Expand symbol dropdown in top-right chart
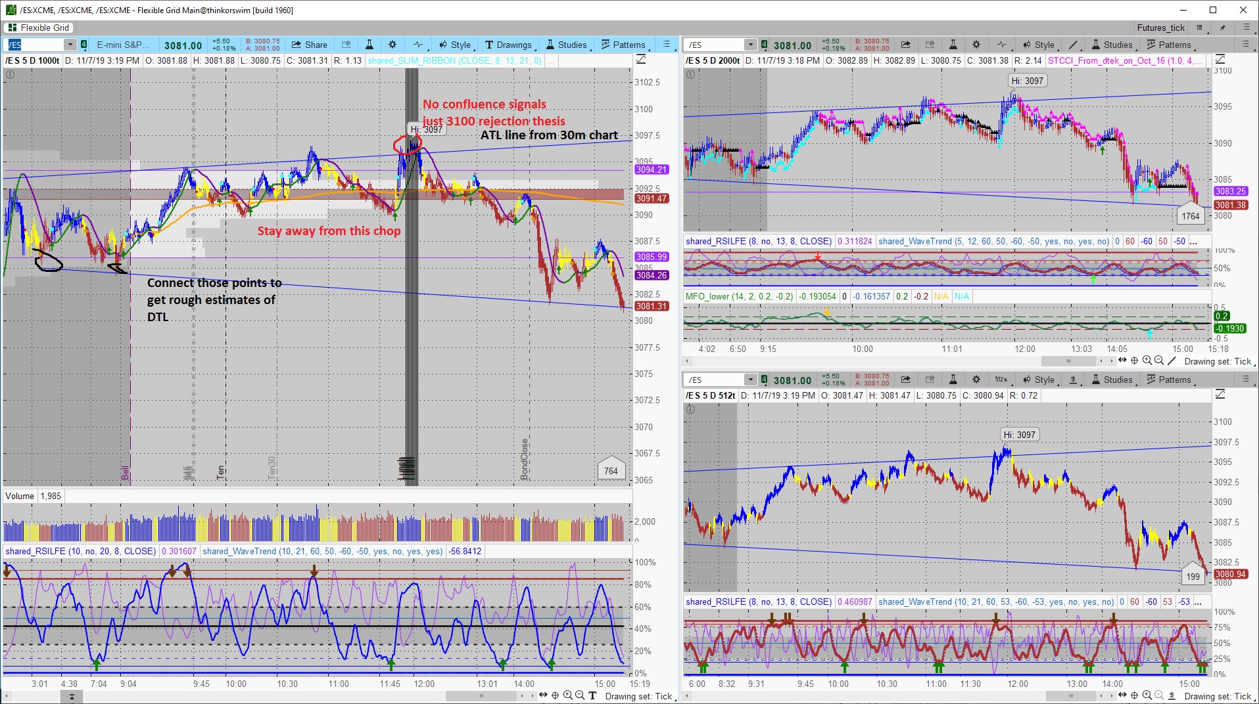Screen dimensions: 1259x704 (x=751, y=45)
